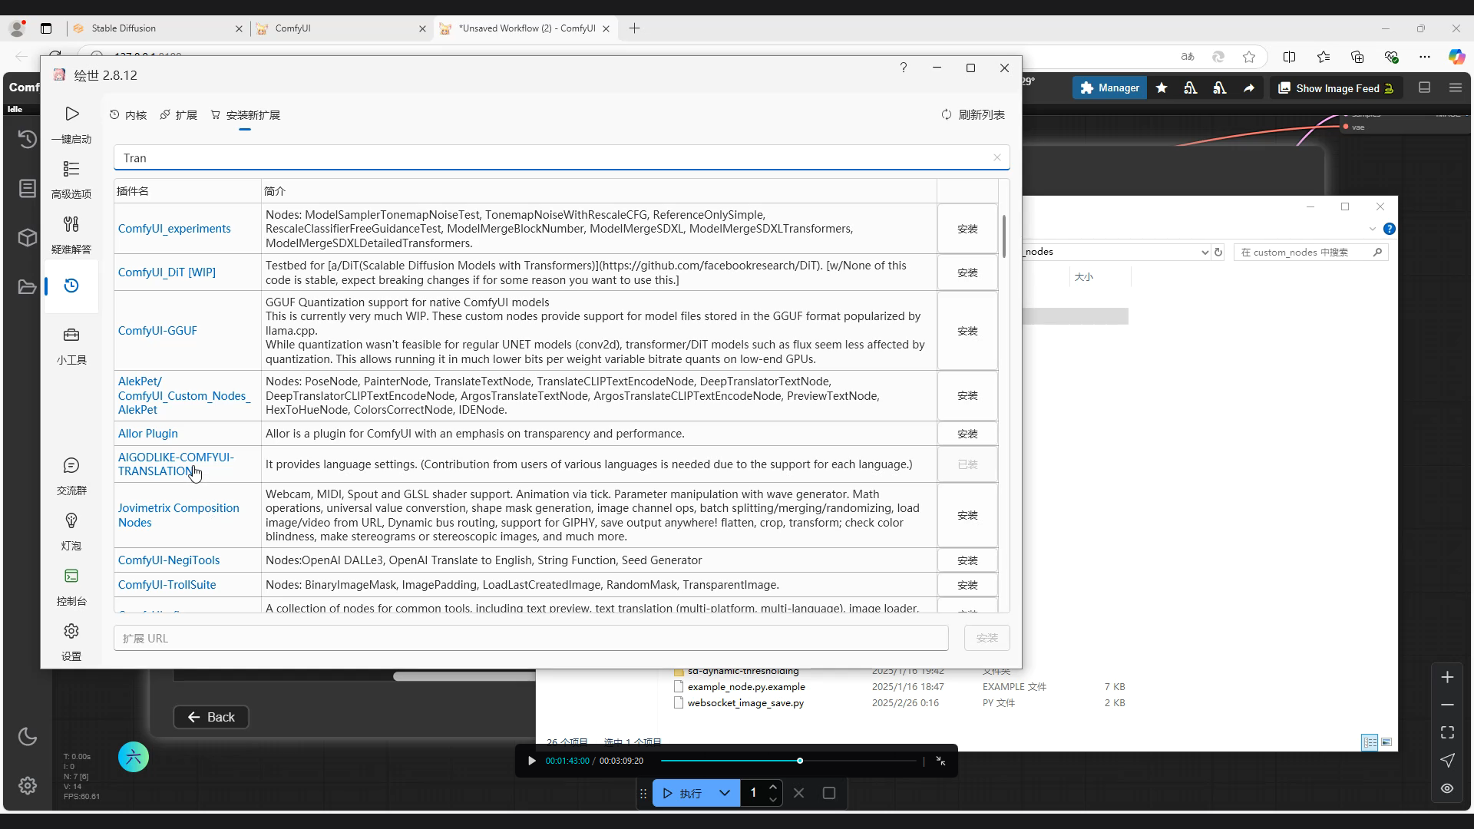Click the help question mark in launcher title bar
1474x829 pixels.
point(904,68)
